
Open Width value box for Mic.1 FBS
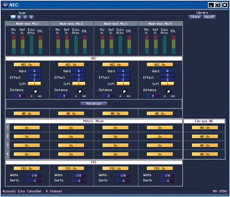[x=34, y=176]
